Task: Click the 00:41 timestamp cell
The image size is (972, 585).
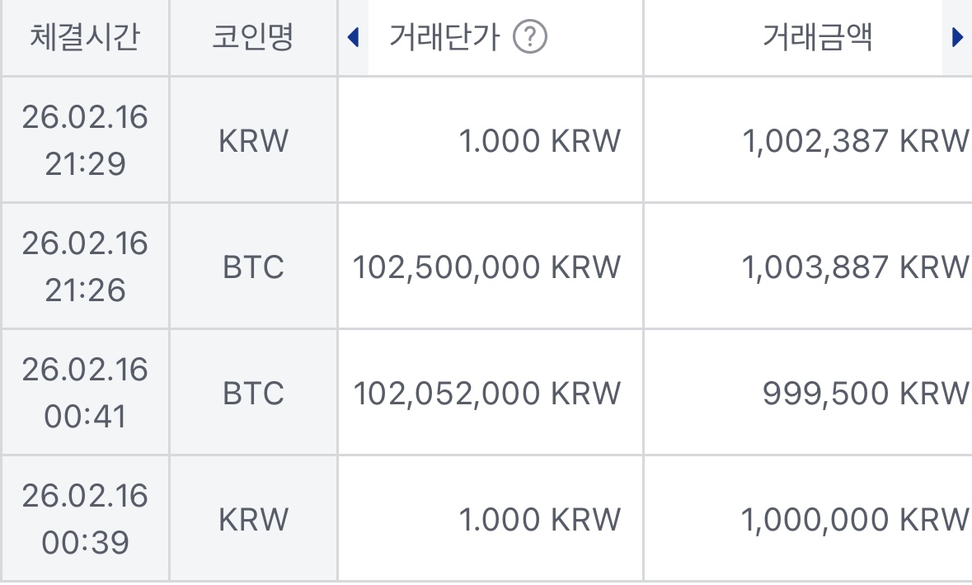Action: (x=85, y=393)
